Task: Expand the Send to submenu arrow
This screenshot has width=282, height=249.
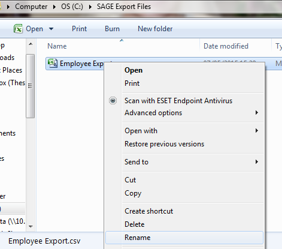Action: (257, 161)
